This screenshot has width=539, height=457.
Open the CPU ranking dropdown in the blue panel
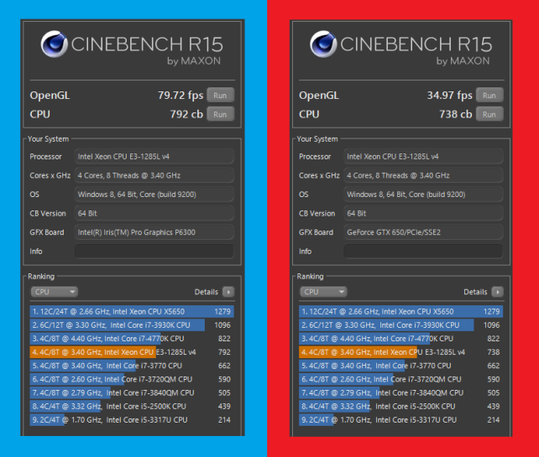(x=55, y=292)
